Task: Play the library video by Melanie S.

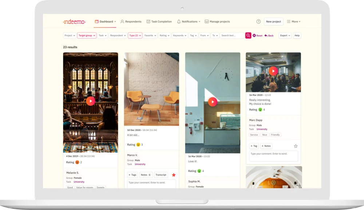Action: (x=91, y=101)
